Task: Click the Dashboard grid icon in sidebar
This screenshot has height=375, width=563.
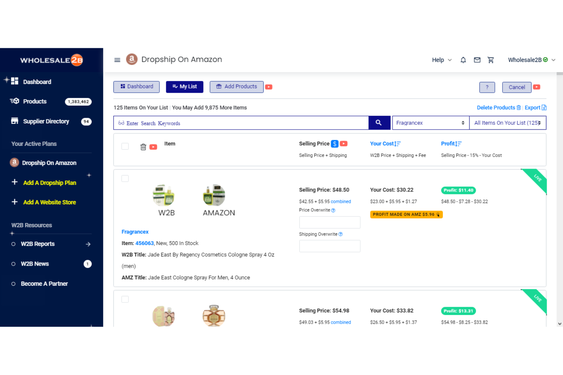Action: click(15, 81)
